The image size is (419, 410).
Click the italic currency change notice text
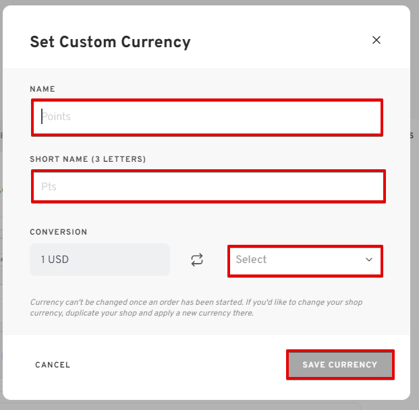[196, 307]
